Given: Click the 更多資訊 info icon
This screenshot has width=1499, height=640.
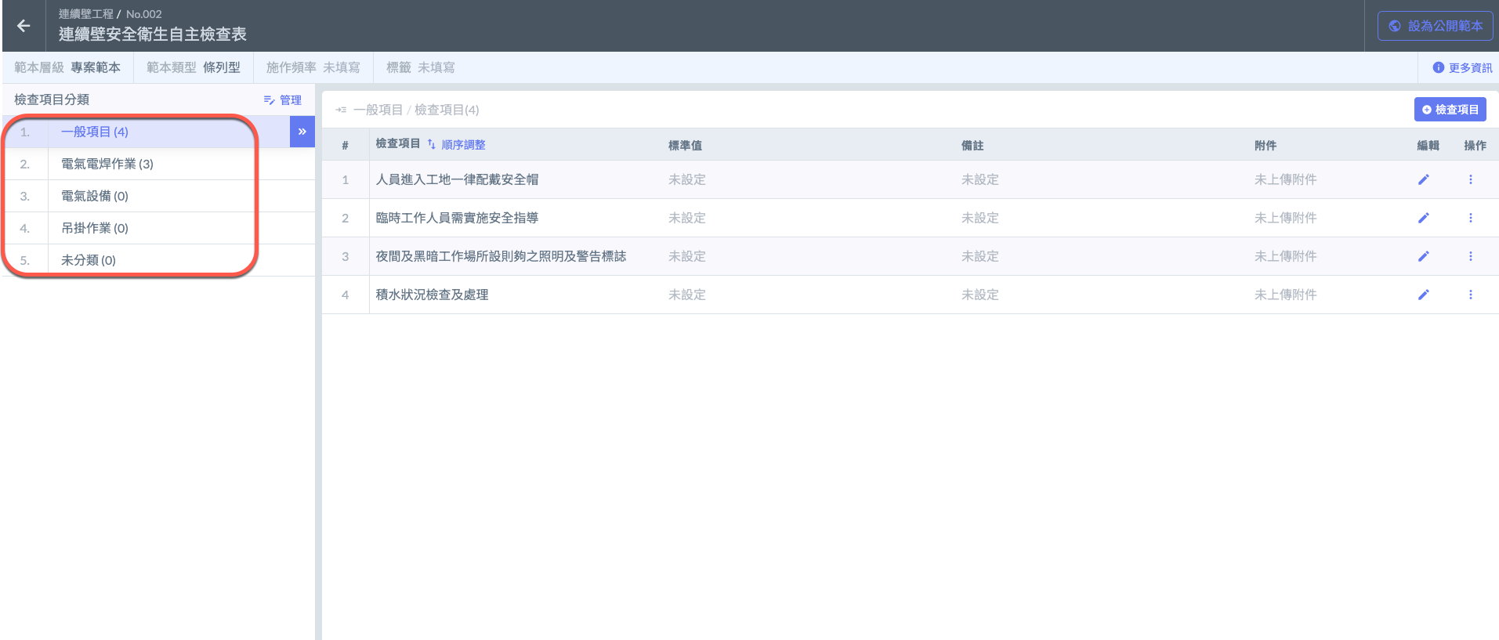Looking at the screenshot, I should [x=1438, y=67].
